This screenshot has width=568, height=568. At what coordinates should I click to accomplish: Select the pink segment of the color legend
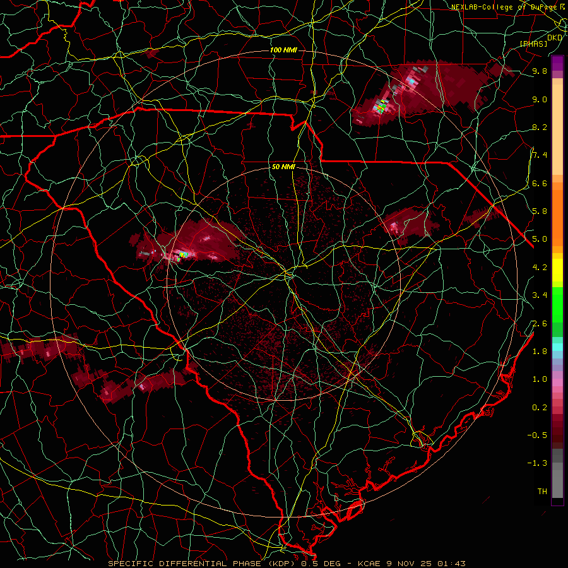click(x=557, y=382)
